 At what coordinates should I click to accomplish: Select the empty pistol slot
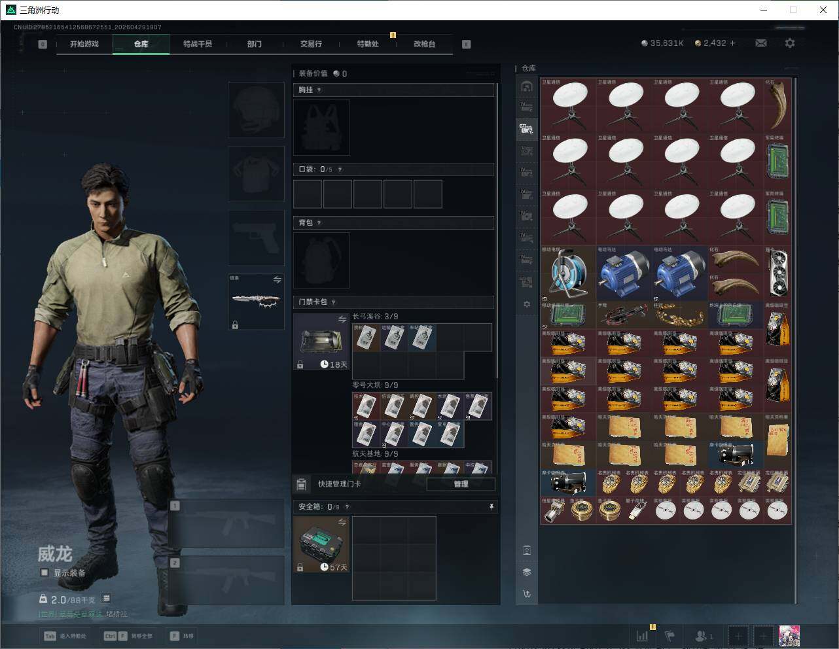tap(256, 238)
